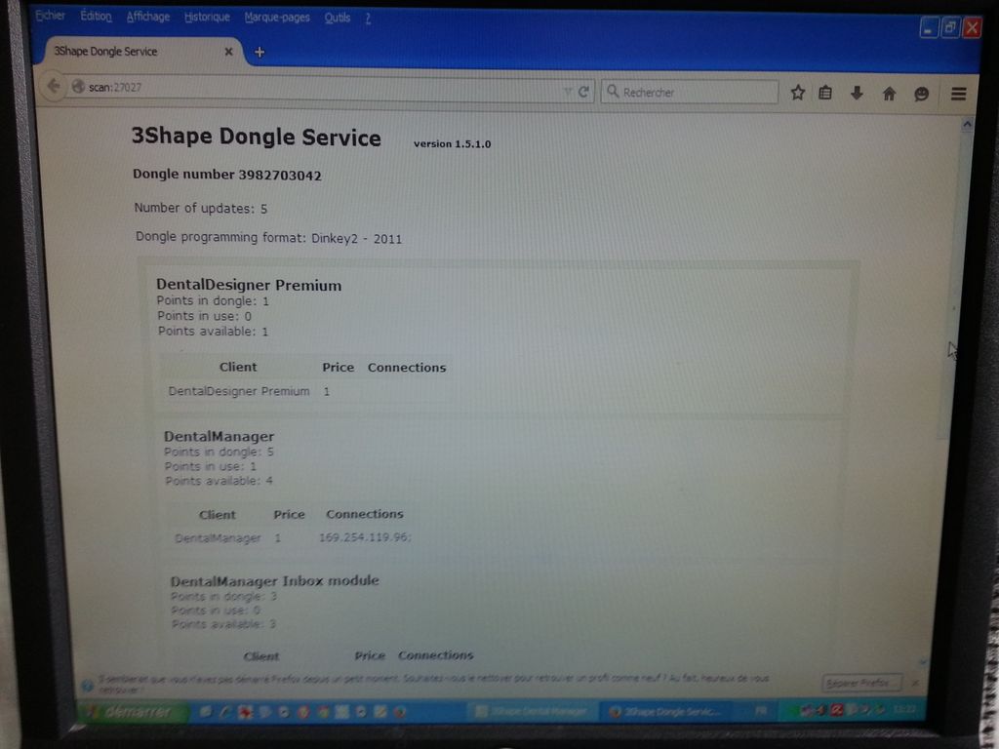Open the Affichage menu
Image resolution: width=999 pixels, height=749 pixels.
coord(148,17)
